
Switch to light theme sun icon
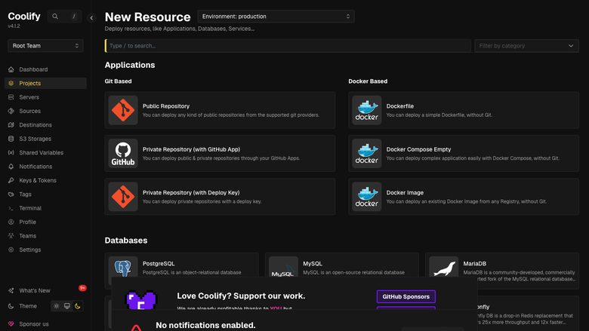[57, 306]
